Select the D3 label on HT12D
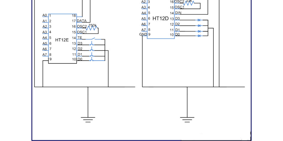Screen dimensions: 283x141 [x=177, y=18]
